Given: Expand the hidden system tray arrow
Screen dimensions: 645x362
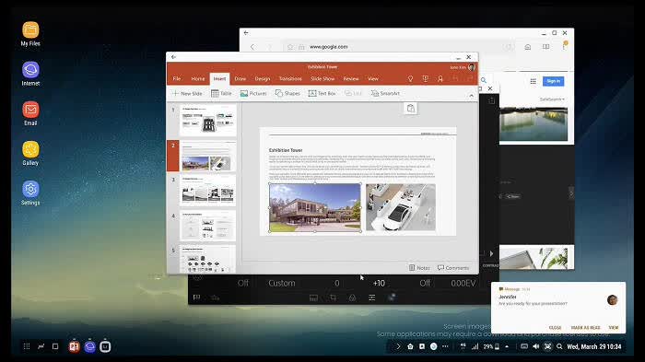Looking at the screenshot, I should pyautogui.click(x=507, y=346).
